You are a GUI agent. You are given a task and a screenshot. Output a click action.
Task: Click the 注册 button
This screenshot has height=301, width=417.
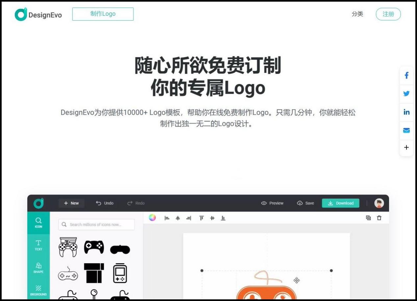tap(388, 14)
